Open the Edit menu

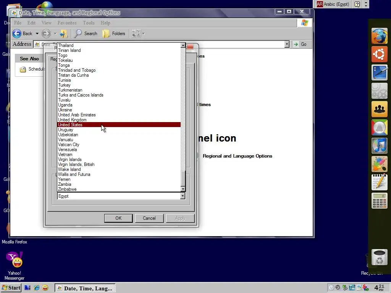[31, 23]
